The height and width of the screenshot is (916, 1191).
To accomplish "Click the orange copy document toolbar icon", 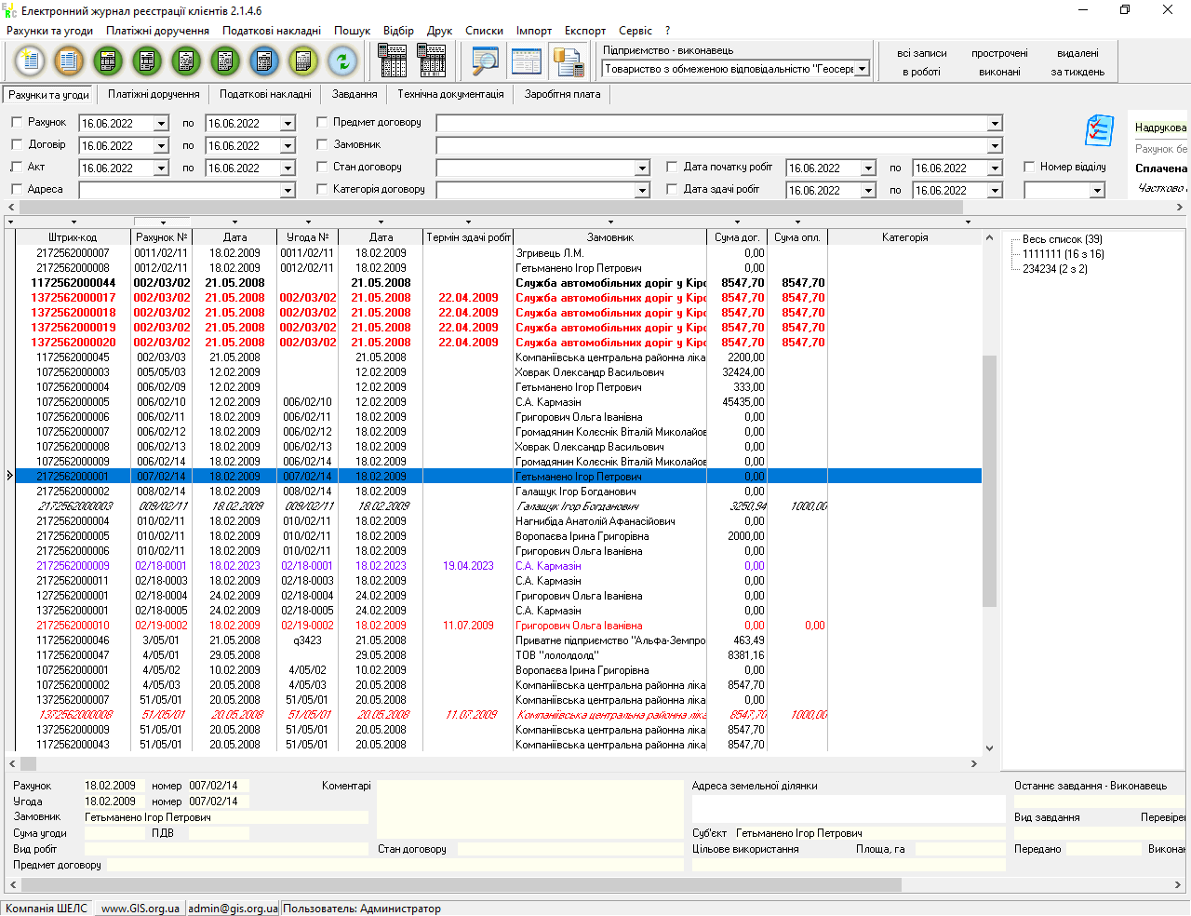I will (68, 61).
